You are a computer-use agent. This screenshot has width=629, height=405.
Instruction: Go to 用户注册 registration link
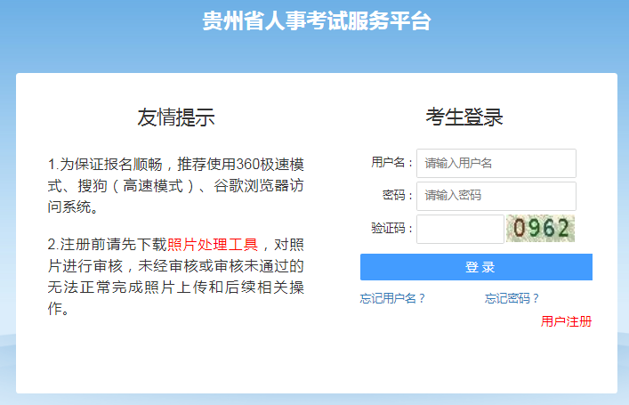point(566,321)
